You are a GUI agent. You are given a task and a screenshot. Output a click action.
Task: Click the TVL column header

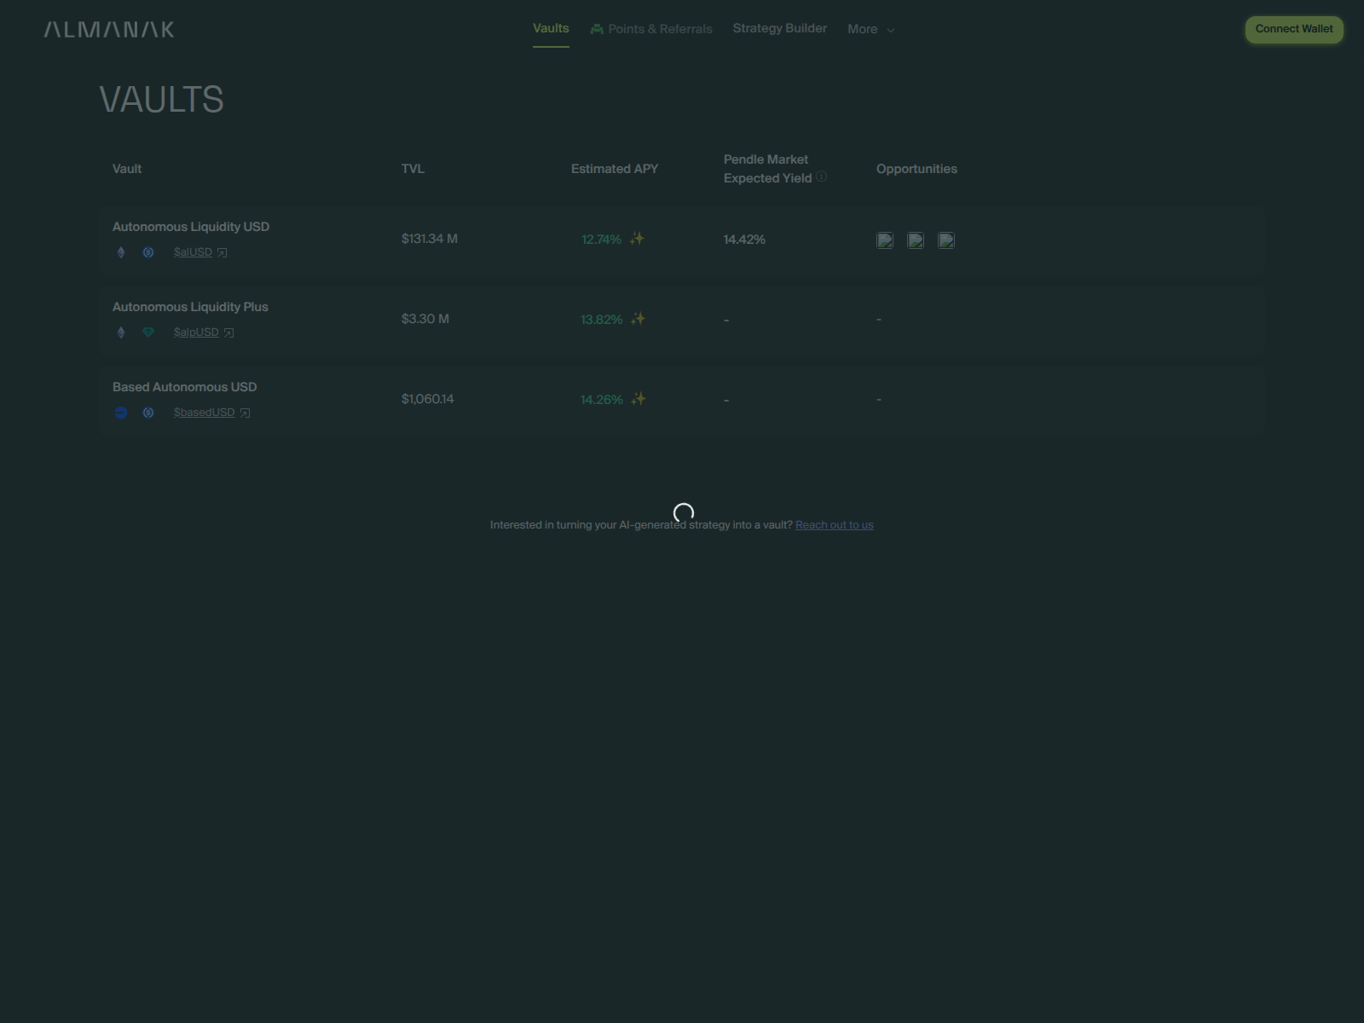click(413, 169)
